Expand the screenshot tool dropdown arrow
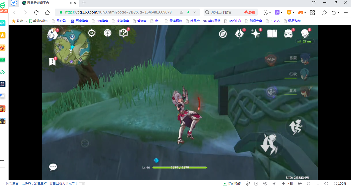 270,12
